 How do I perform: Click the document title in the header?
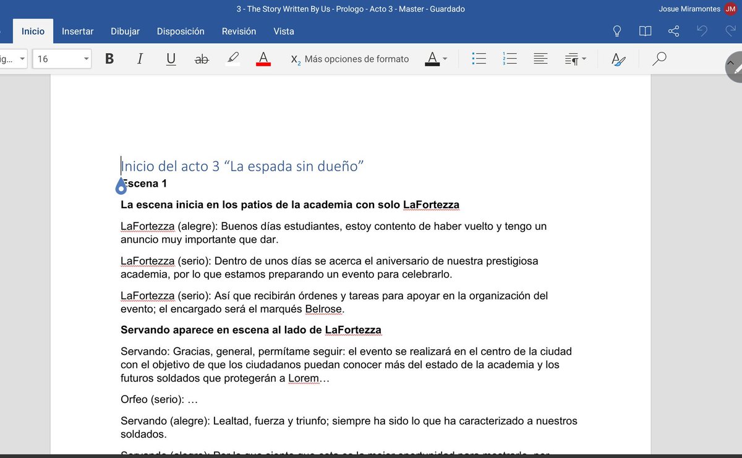[351, 9]
